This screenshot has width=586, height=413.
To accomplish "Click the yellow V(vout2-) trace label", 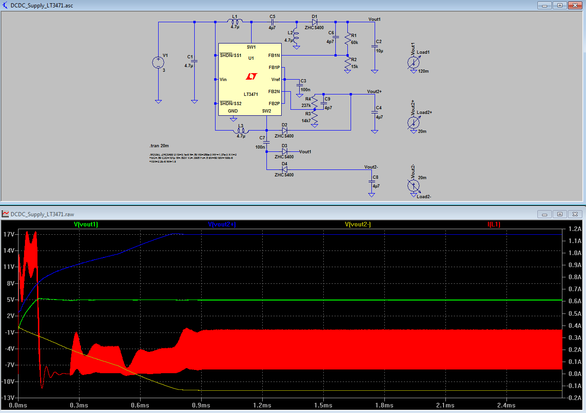I will [358, 225].
